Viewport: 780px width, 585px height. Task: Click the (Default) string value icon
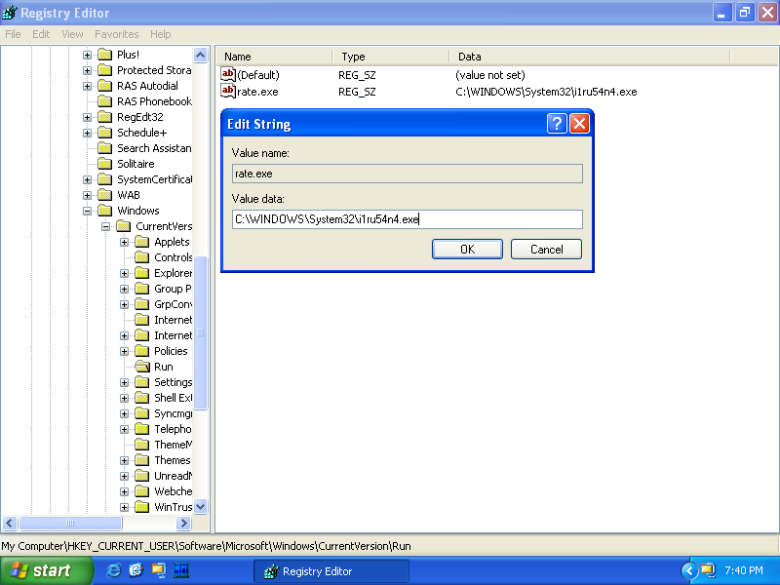click(x=228, y=75)
